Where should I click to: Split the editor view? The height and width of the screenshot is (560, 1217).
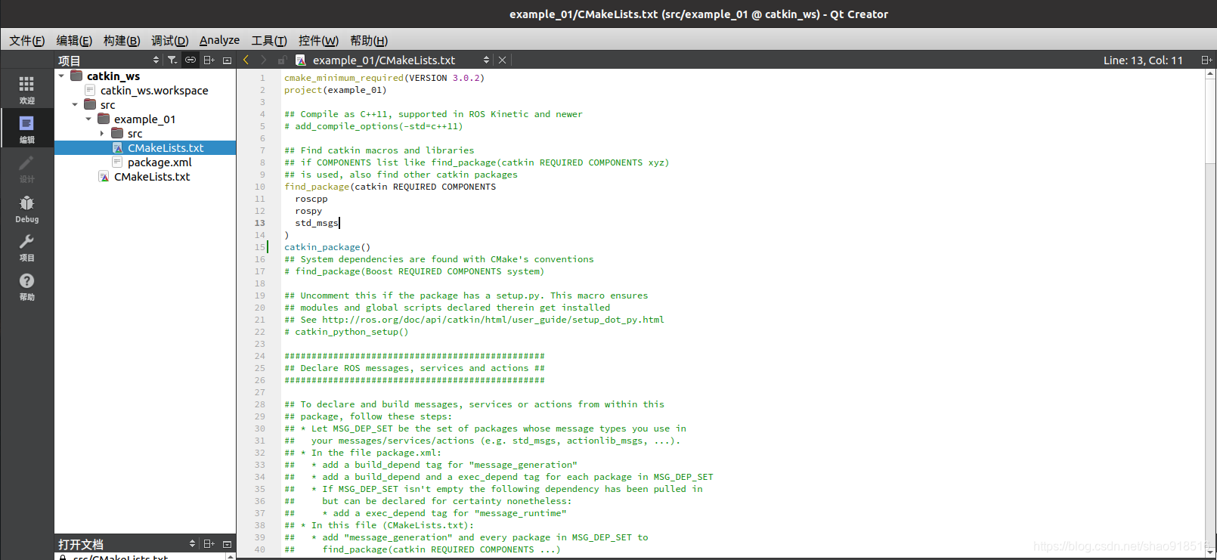coord(1206,60)
